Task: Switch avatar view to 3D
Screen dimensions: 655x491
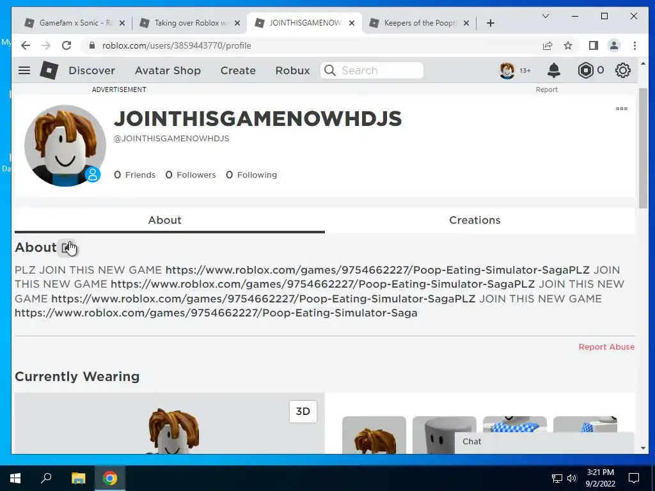Action: click(303, 411)
